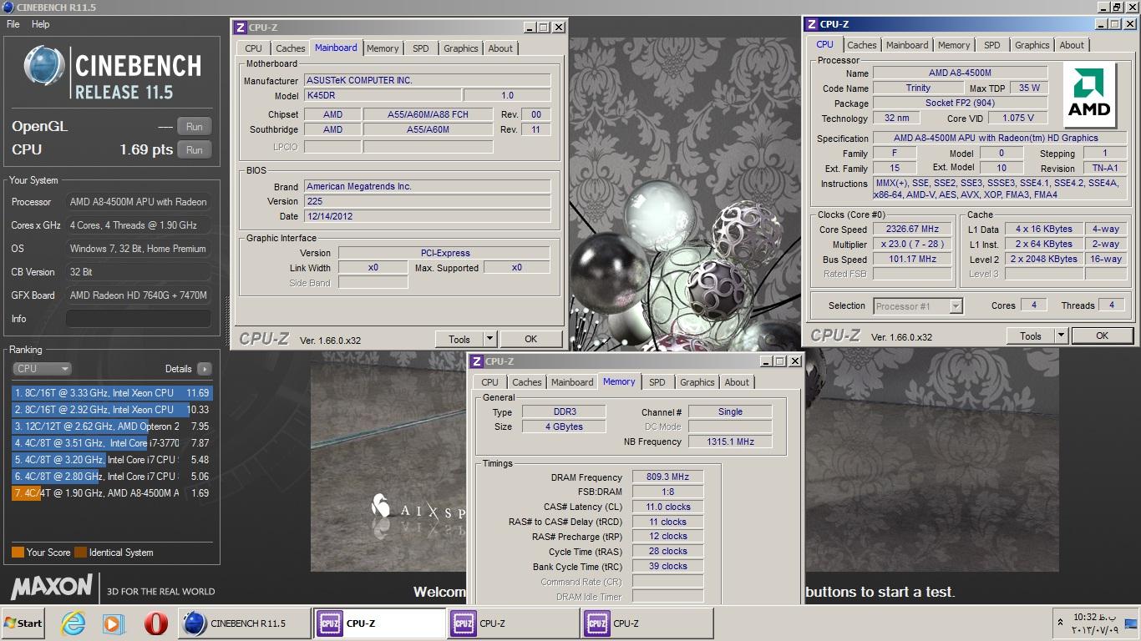The image size is (1141, 641).
Task: Open Caches tab in Mainboard CPU-Z window
Action: pos(290,48)
